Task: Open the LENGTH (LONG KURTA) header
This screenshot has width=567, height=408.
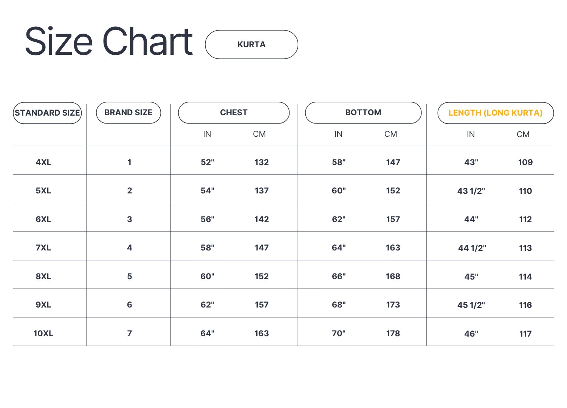Action: point(496,113)
